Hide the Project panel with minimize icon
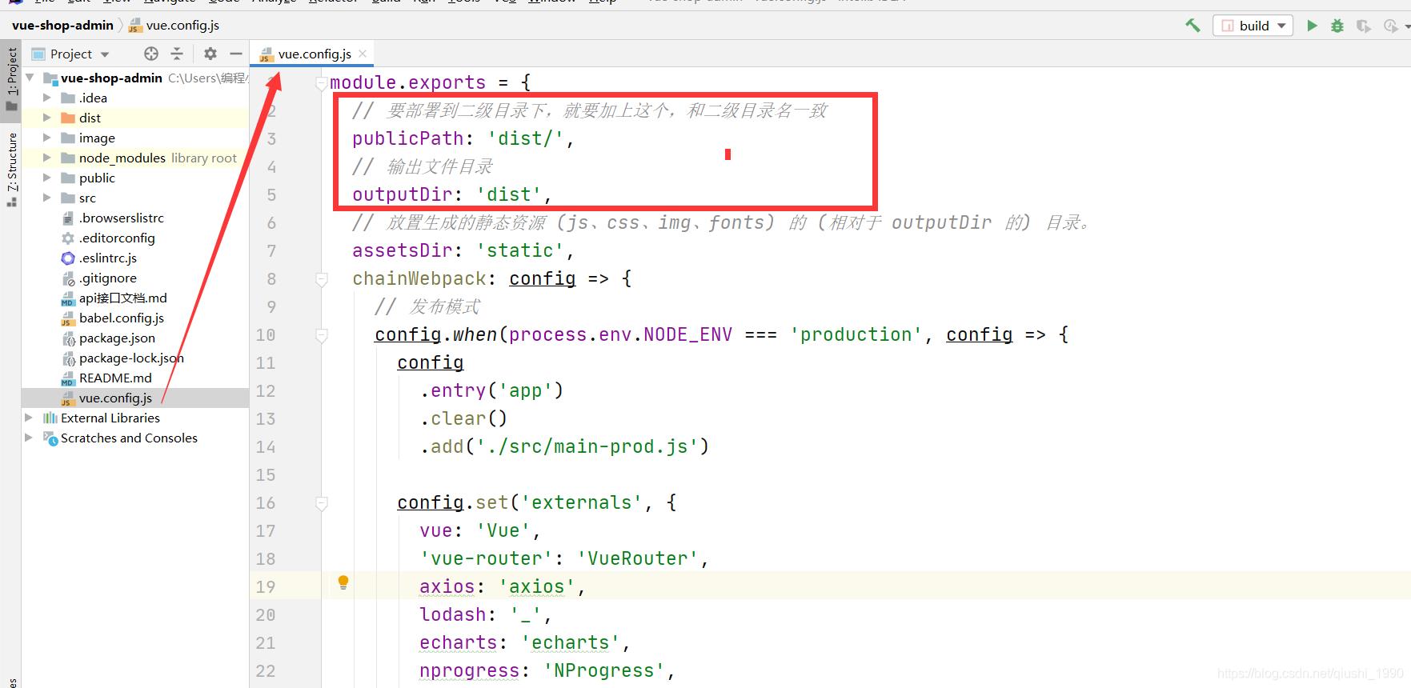This screenshot has height=688, width=1411. 236,54
